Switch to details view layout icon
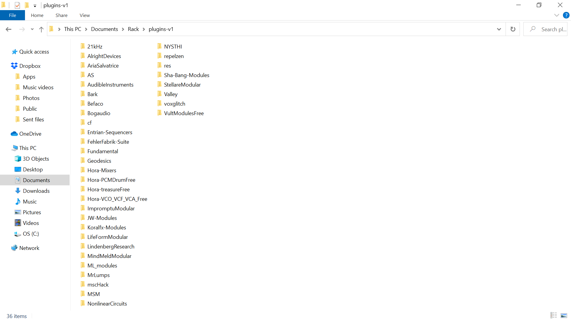The image size is (571, 321). pyautogui.click(x=554, y=315)
